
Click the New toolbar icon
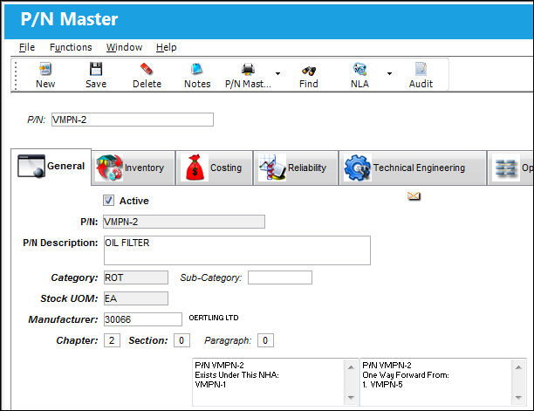[45, 69]
